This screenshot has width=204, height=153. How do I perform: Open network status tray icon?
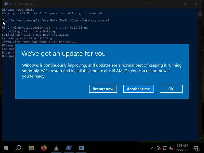[165, 148]
